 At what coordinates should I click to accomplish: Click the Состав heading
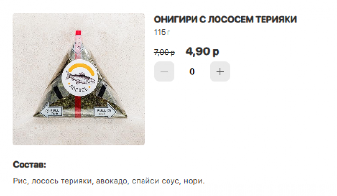pos(29,165)
